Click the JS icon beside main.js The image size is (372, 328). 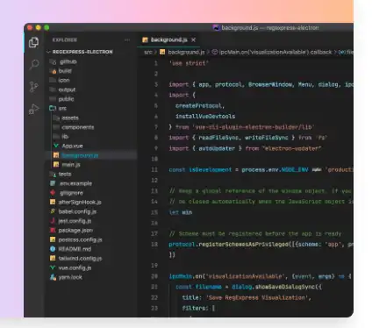[x=56, y=164]
